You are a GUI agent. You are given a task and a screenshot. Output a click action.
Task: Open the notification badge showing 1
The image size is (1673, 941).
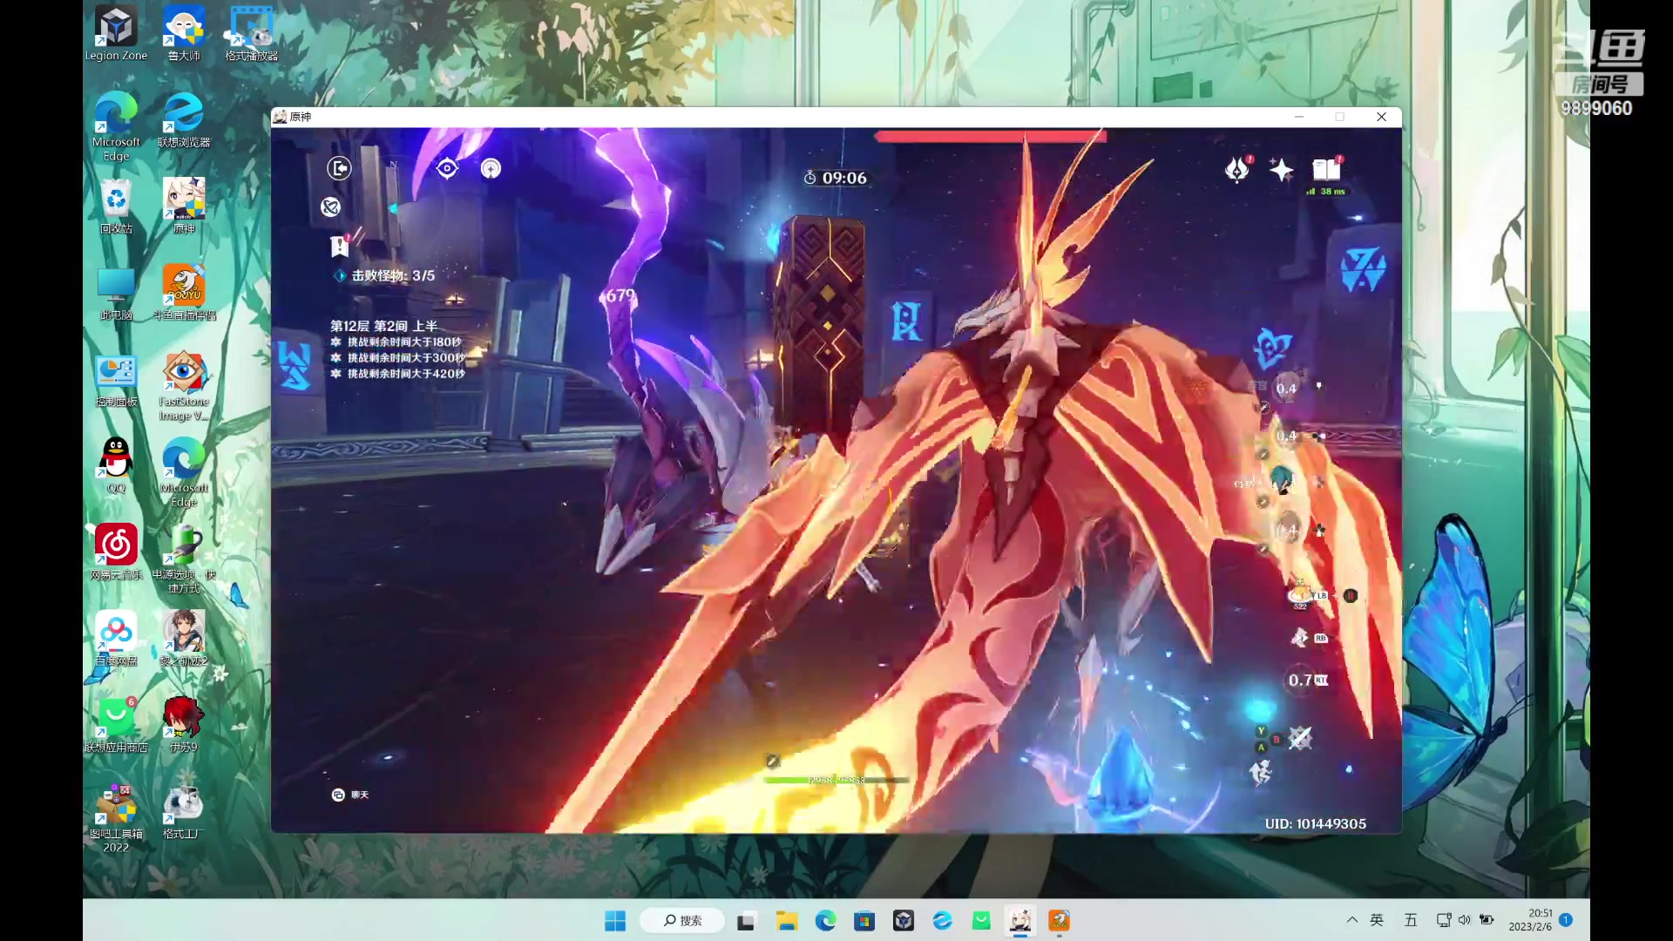point(1566,920)
